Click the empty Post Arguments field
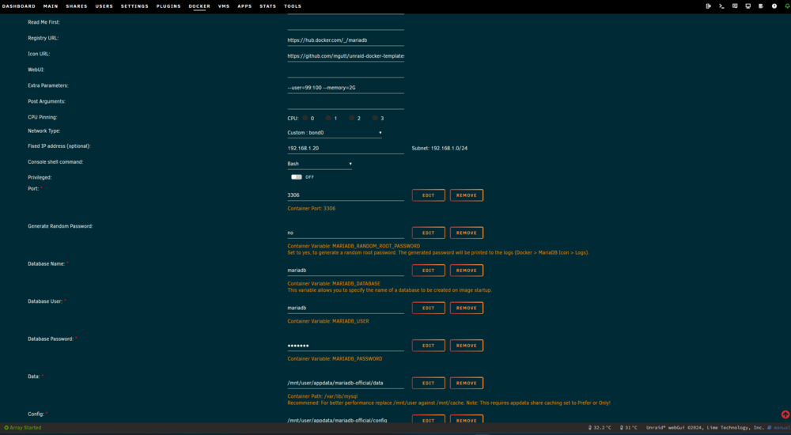The height and width of the screenshot is (435, 791). click(346, 103)
